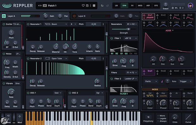196x125 pixels.
Task: Open the Perlin random type dropdown
Action: (x=151, y=81)
